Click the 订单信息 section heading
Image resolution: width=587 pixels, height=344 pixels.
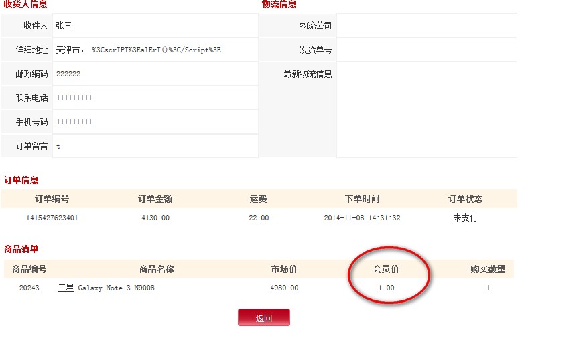point(21,180)
